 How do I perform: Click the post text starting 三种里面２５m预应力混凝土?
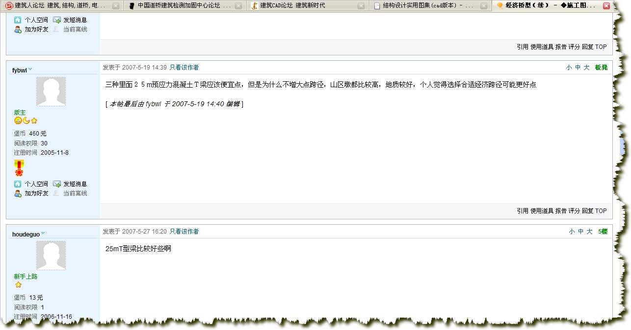point(321,85)
